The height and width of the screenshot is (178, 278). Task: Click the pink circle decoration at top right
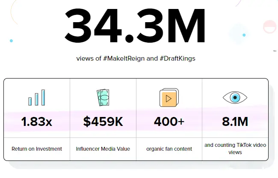270,26
